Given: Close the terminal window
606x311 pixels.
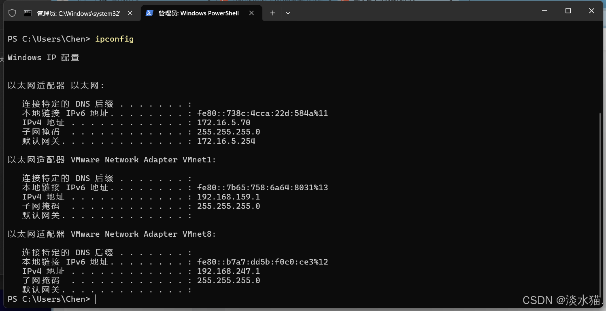Looking at the screenshot, I should coord(591,11).
